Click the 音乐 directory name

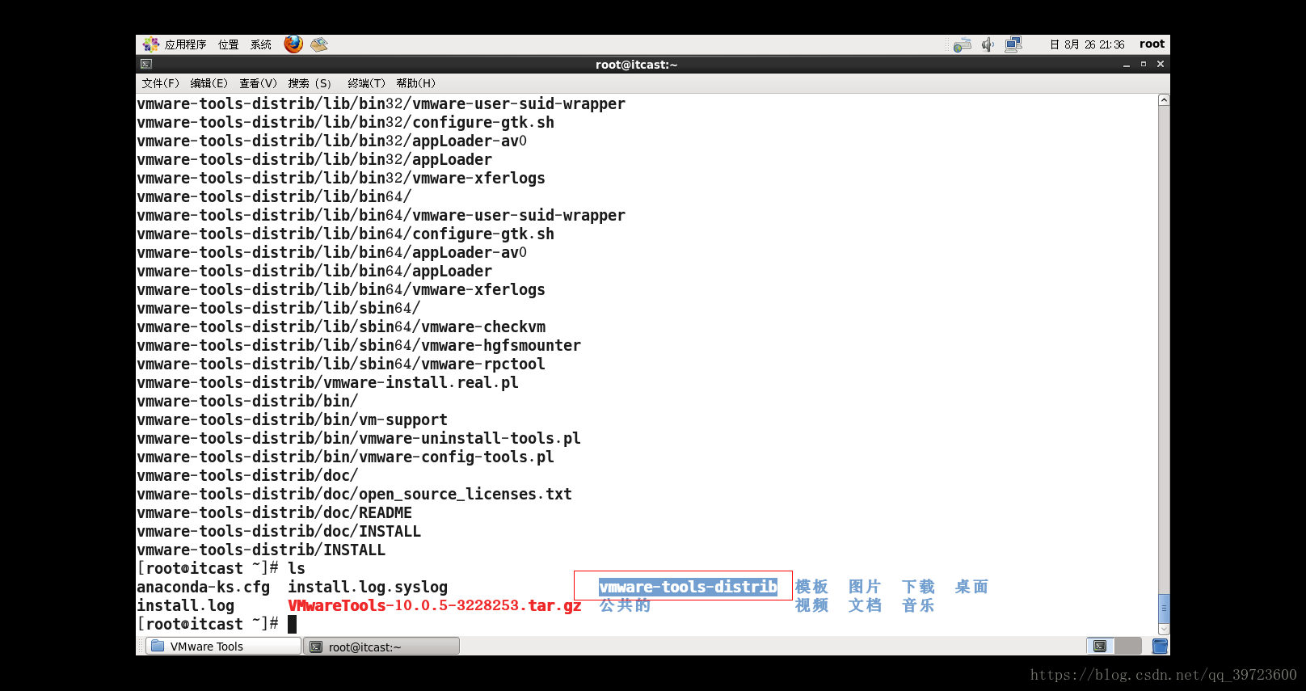pos(918,605)
